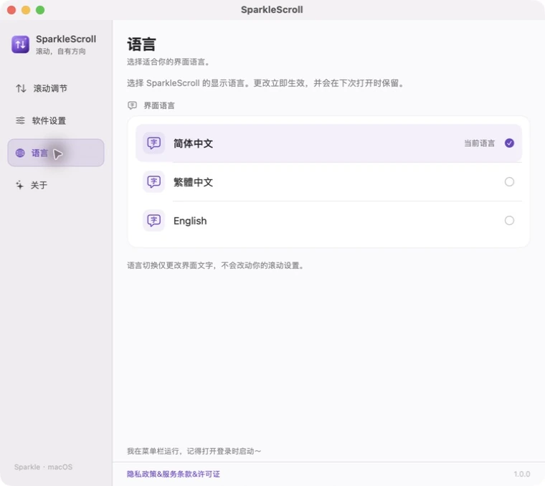This screenshot has width=545, height=486.
Task: Click the version number 1.0.0
Action: click(x=522, y=474)
